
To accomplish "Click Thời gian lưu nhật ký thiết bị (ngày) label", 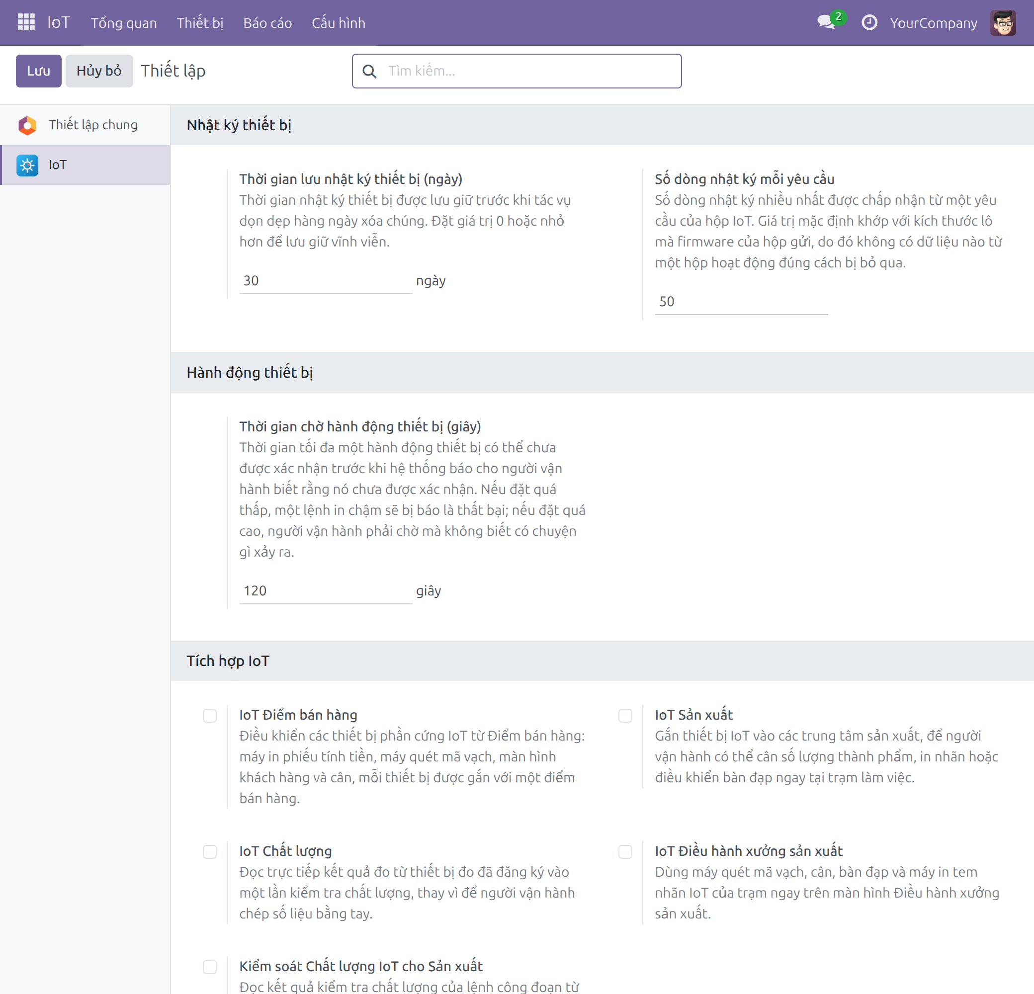I will click(350, 179).
